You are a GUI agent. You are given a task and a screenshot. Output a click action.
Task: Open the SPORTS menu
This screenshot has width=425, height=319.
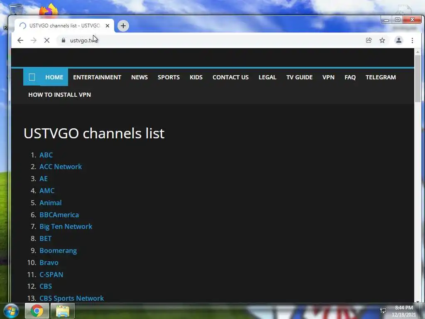(169, 77)
